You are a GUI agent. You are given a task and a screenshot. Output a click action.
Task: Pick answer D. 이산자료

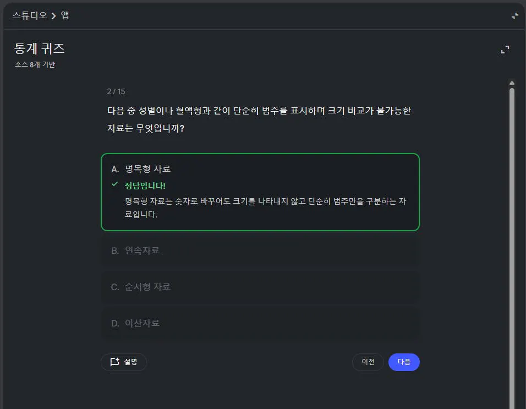[x=260, y=323]
